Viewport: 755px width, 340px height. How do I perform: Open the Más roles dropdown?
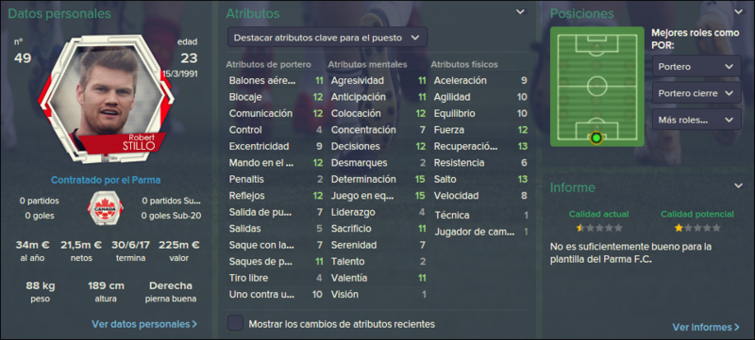tap(696, 120)
